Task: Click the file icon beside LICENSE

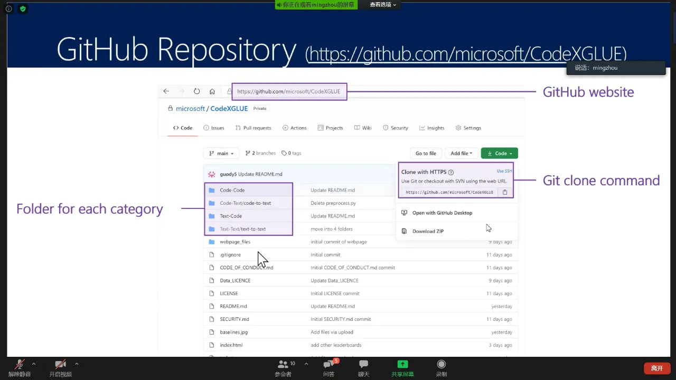Action: tap(211, 293)
